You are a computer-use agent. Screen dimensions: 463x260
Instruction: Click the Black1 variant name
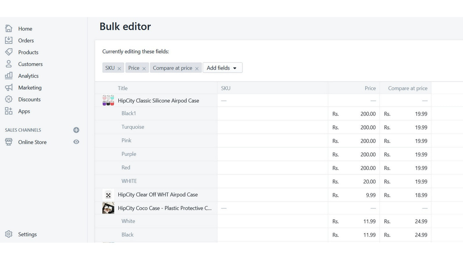coord(129,113)
